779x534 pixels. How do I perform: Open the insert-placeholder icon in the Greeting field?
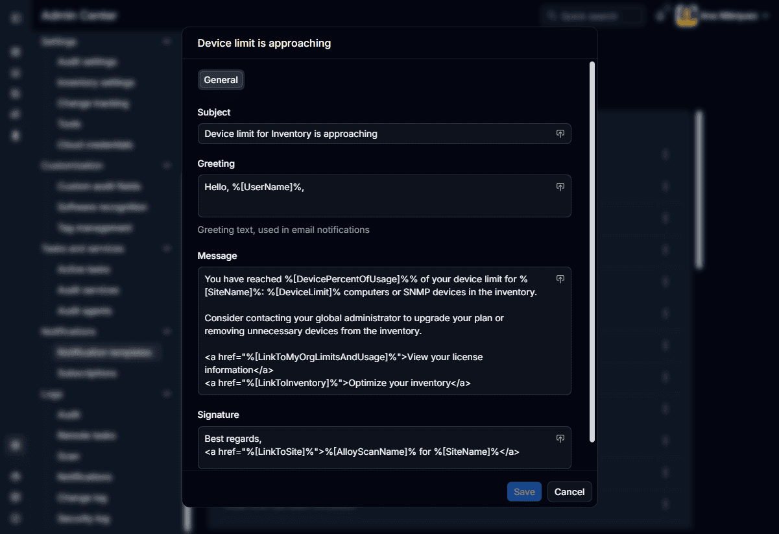(560, 187)
